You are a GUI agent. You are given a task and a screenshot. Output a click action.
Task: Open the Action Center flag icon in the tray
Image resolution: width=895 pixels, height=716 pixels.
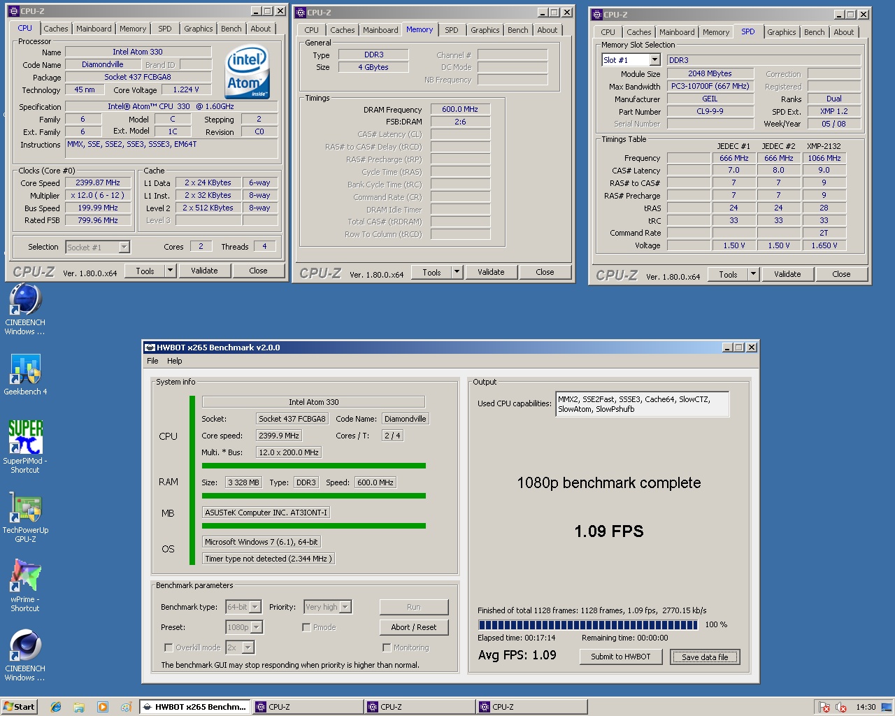coord(824,707)
